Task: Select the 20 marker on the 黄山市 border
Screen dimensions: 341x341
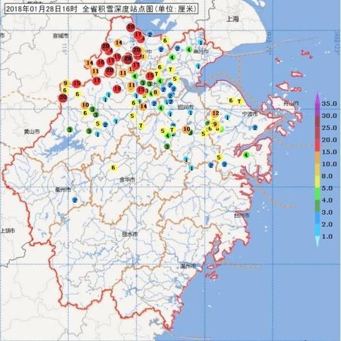Action: (63, 97)
